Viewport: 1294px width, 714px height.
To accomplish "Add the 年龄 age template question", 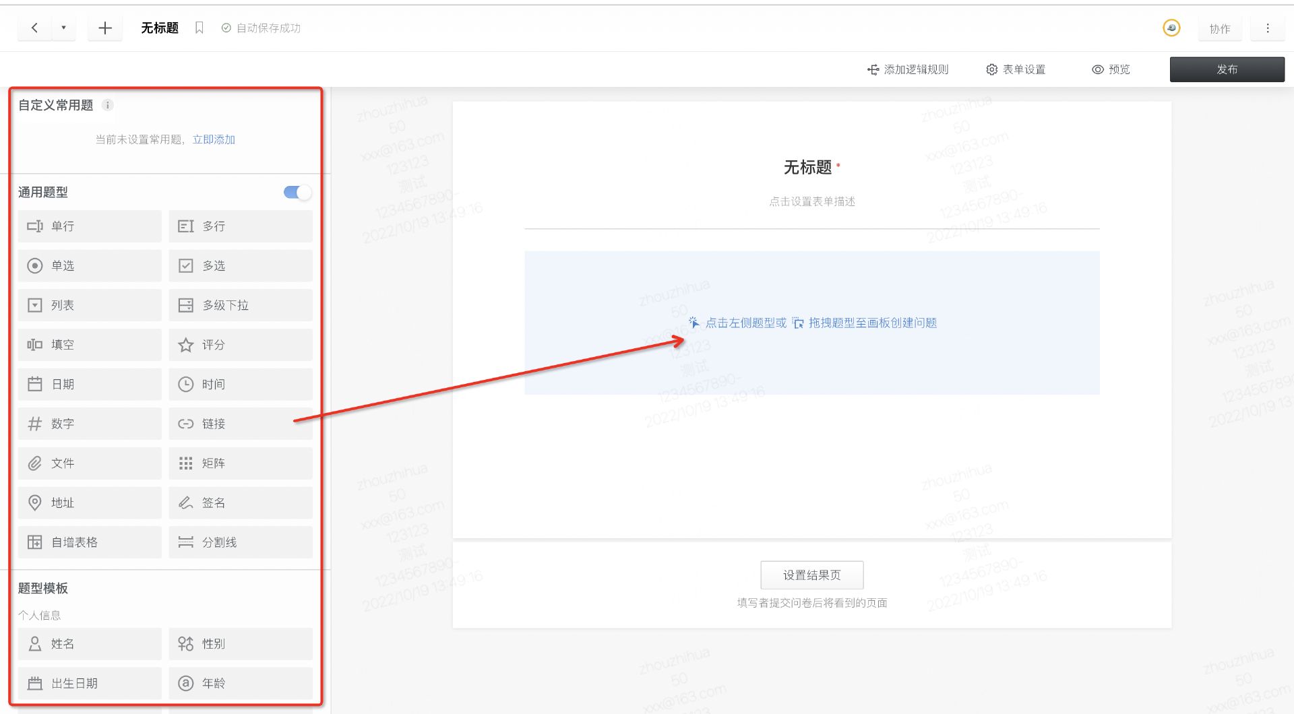I will pyautogui.click(x=241, y=684).
